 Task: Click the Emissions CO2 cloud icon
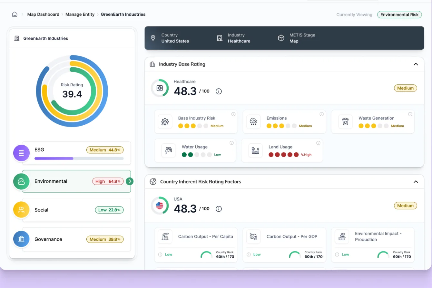(x=253, y=122)
